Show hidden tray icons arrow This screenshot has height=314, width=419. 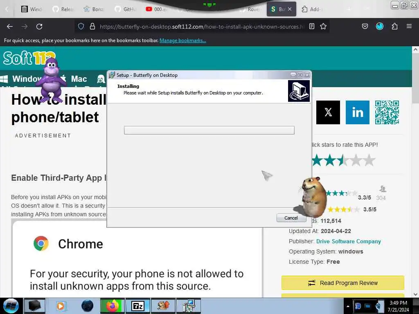coord(348,306)
